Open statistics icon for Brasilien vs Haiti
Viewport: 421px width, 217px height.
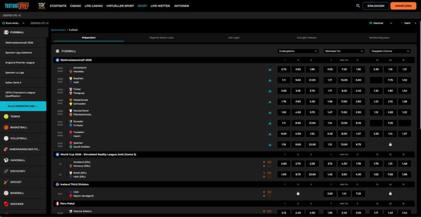click(x=270, y=80)
